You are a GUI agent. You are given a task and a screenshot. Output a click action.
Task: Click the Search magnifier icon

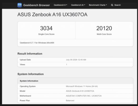click(x=112, y=5)
